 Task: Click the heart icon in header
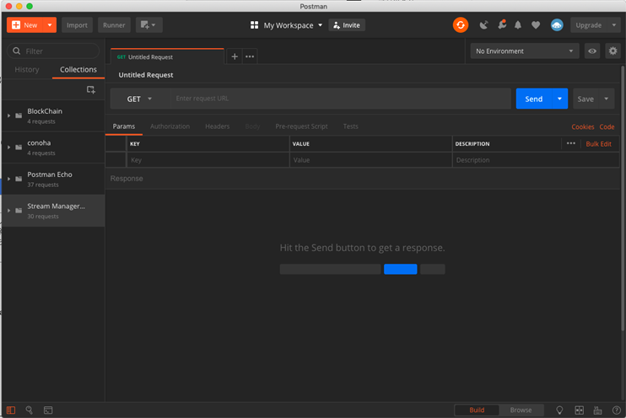[536, 25]
